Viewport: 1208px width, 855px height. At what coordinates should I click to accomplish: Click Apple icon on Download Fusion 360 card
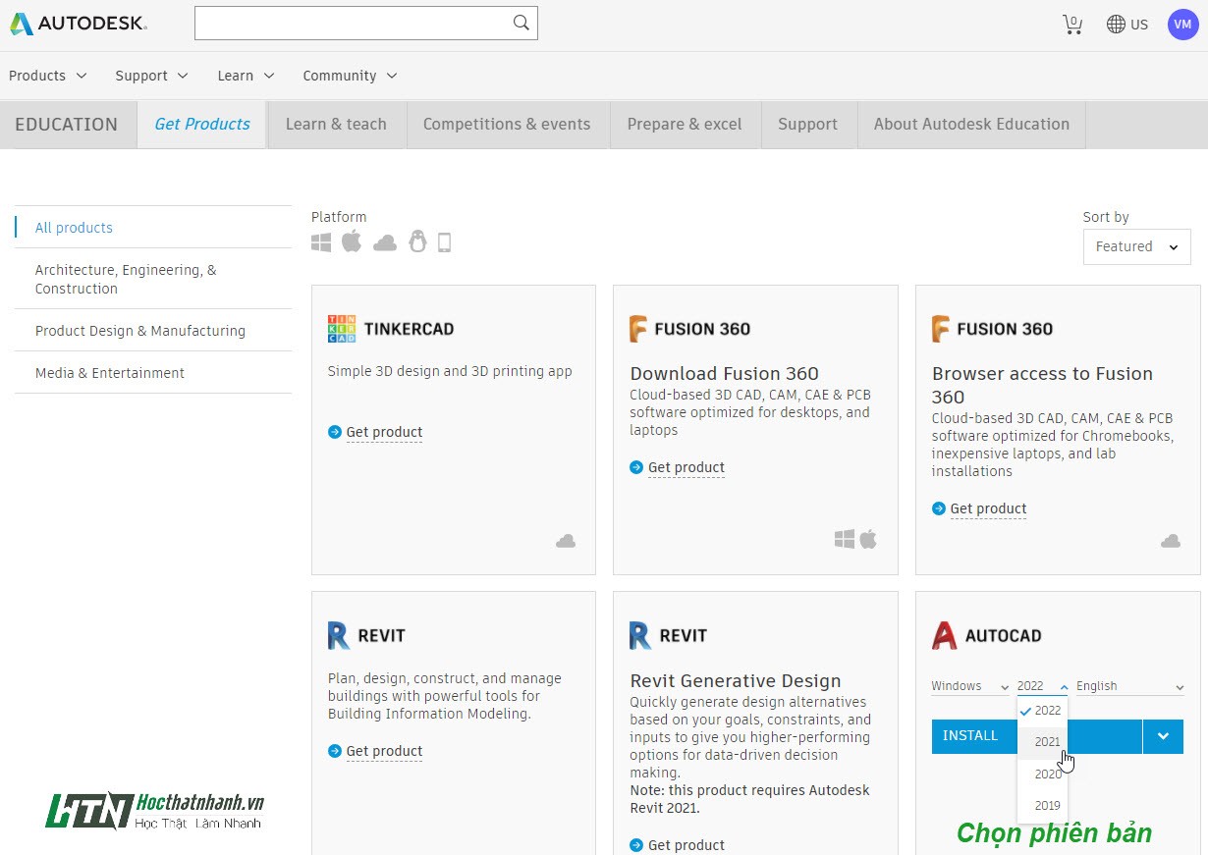(x=868, y=539)
